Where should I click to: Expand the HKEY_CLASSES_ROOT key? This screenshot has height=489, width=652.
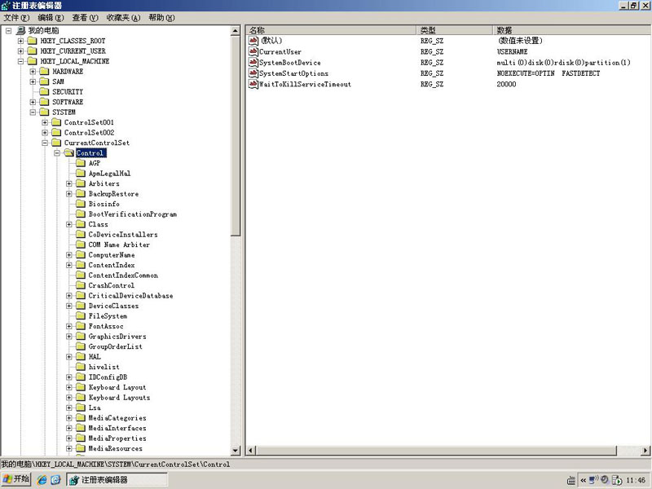[x=20, y=41]
